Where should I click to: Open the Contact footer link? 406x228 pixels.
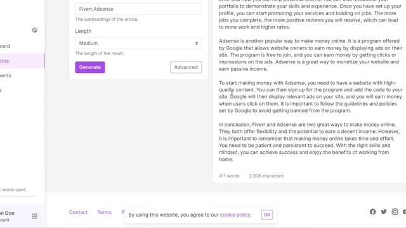pos(78,212)
